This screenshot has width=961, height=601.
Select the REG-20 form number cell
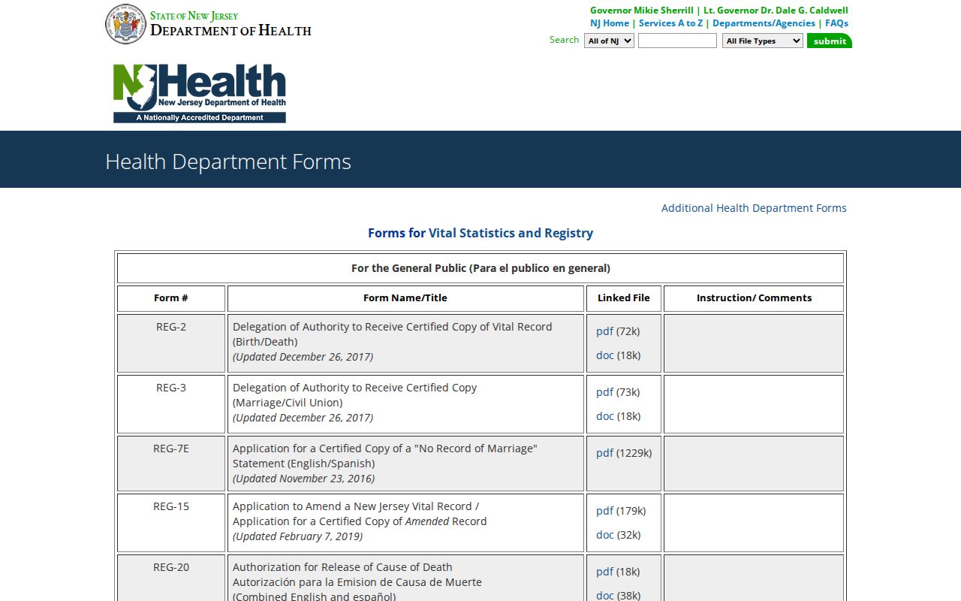(171, 578)
